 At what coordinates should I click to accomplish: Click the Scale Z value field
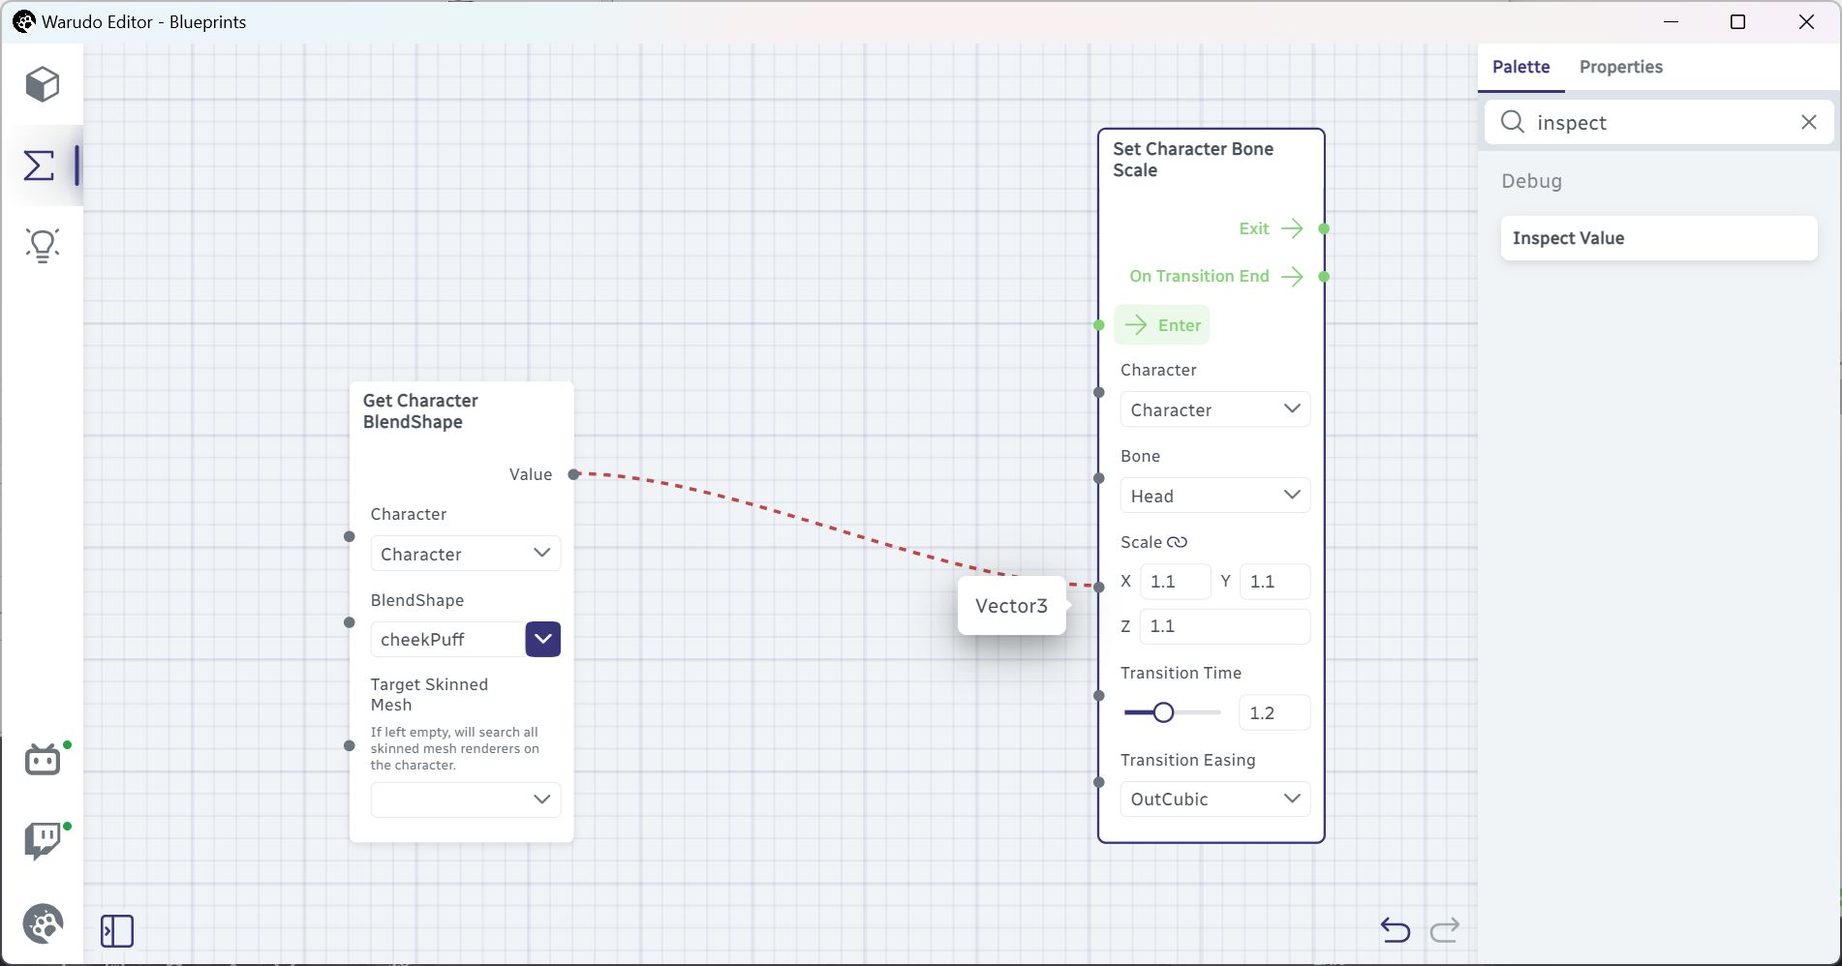click(x=1225, y=626)
